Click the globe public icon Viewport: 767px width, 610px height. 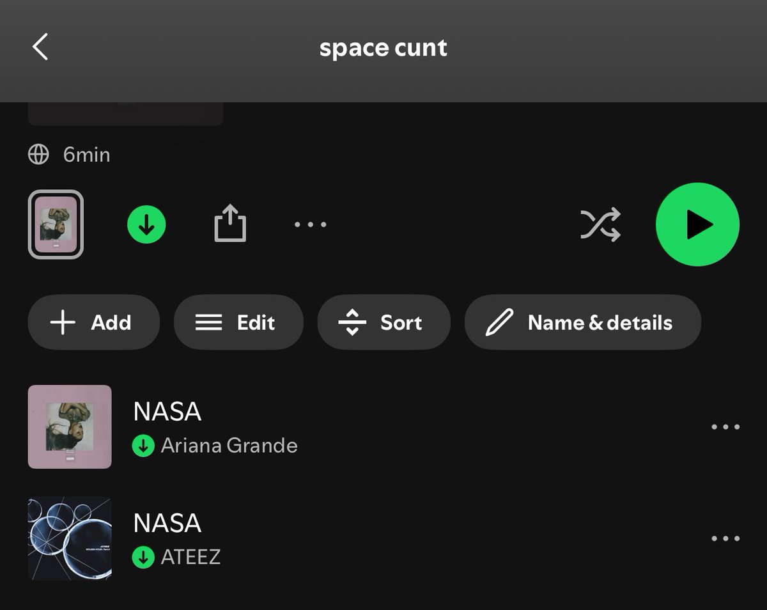tap(39, 155)
